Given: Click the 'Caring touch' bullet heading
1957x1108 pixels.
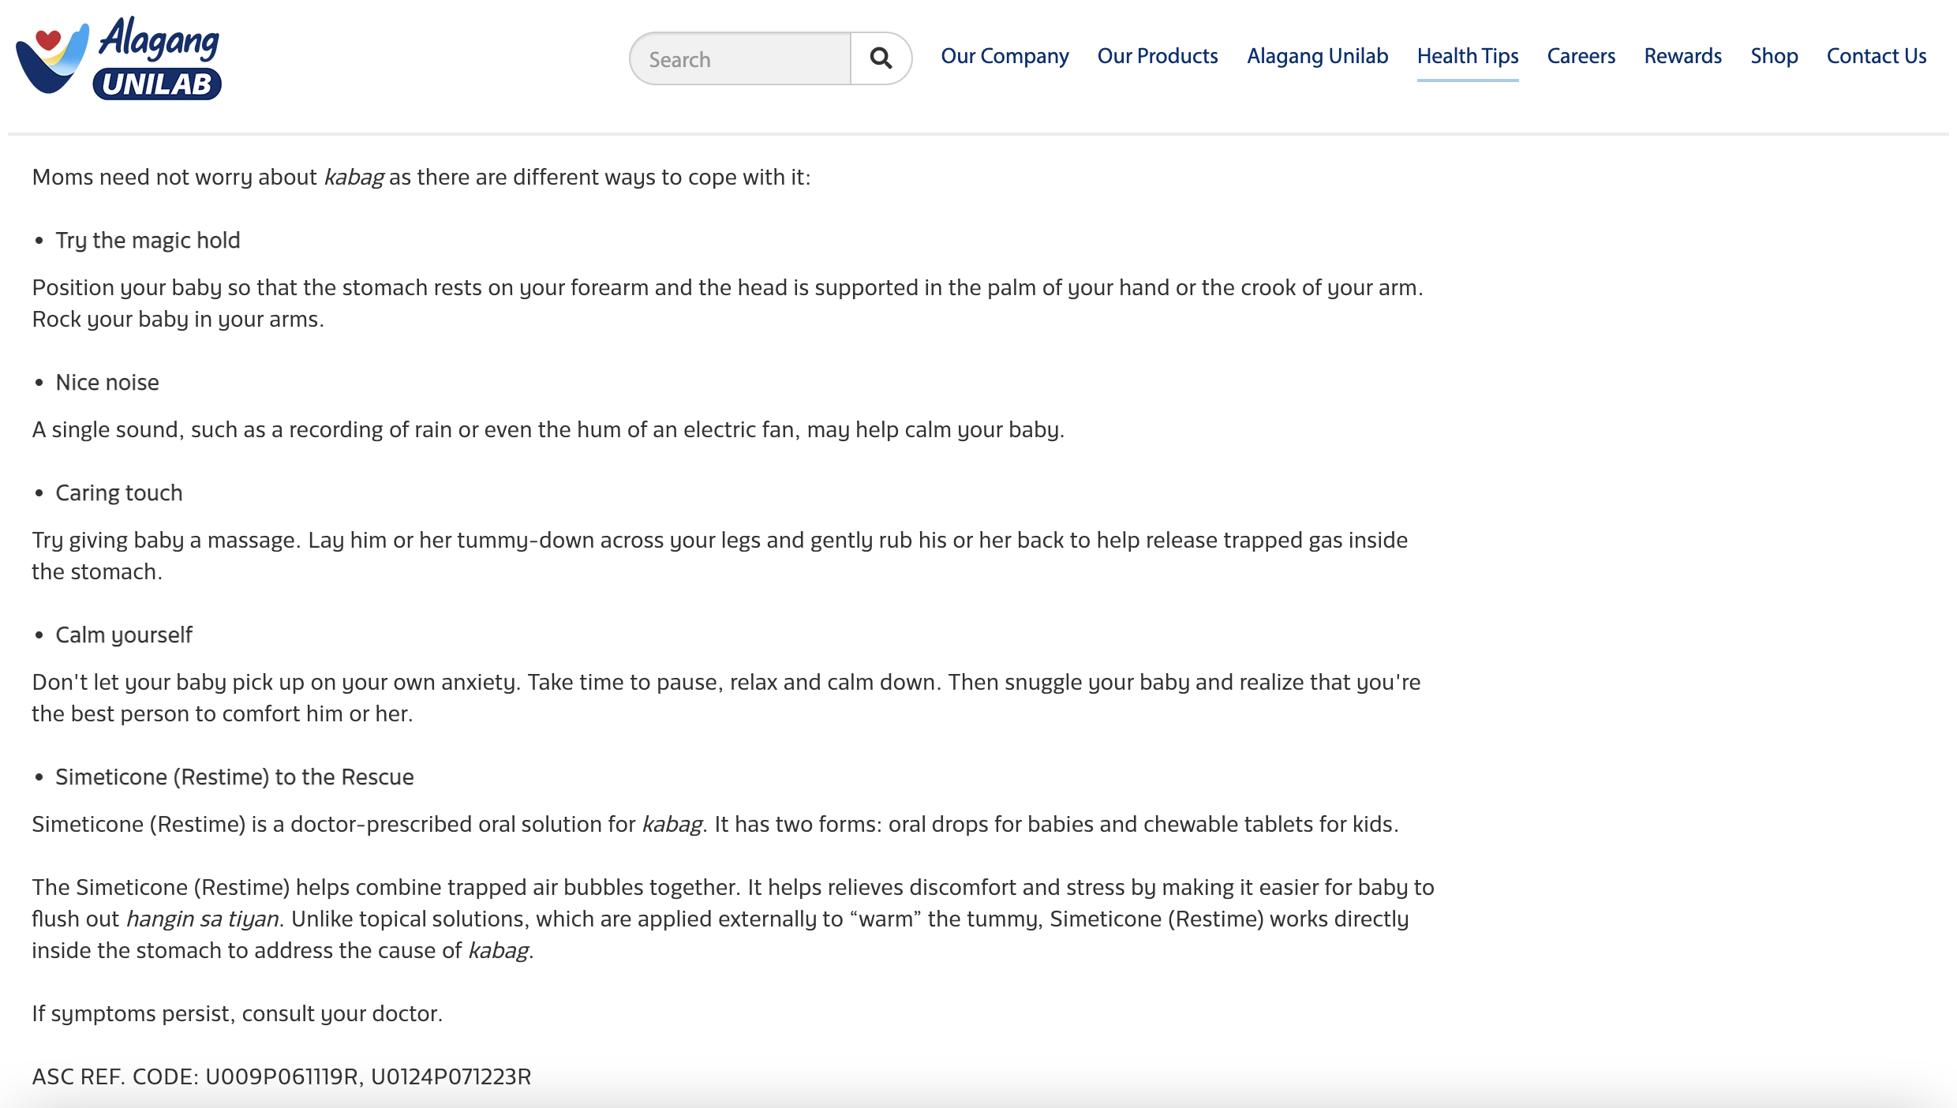Looking at the screenshot, I should (119, 492).
